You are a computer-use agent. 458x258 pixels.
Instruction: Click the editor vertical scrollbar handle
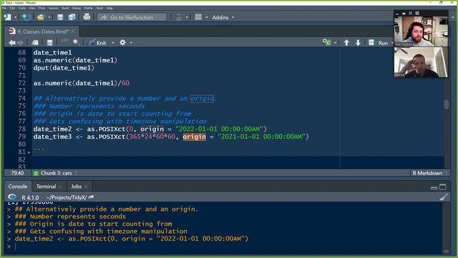(x=447, y=105)
